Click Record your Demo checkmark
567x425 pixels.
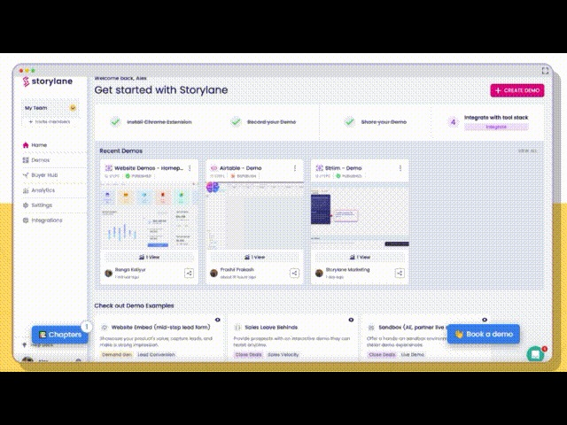coord(236,122)
